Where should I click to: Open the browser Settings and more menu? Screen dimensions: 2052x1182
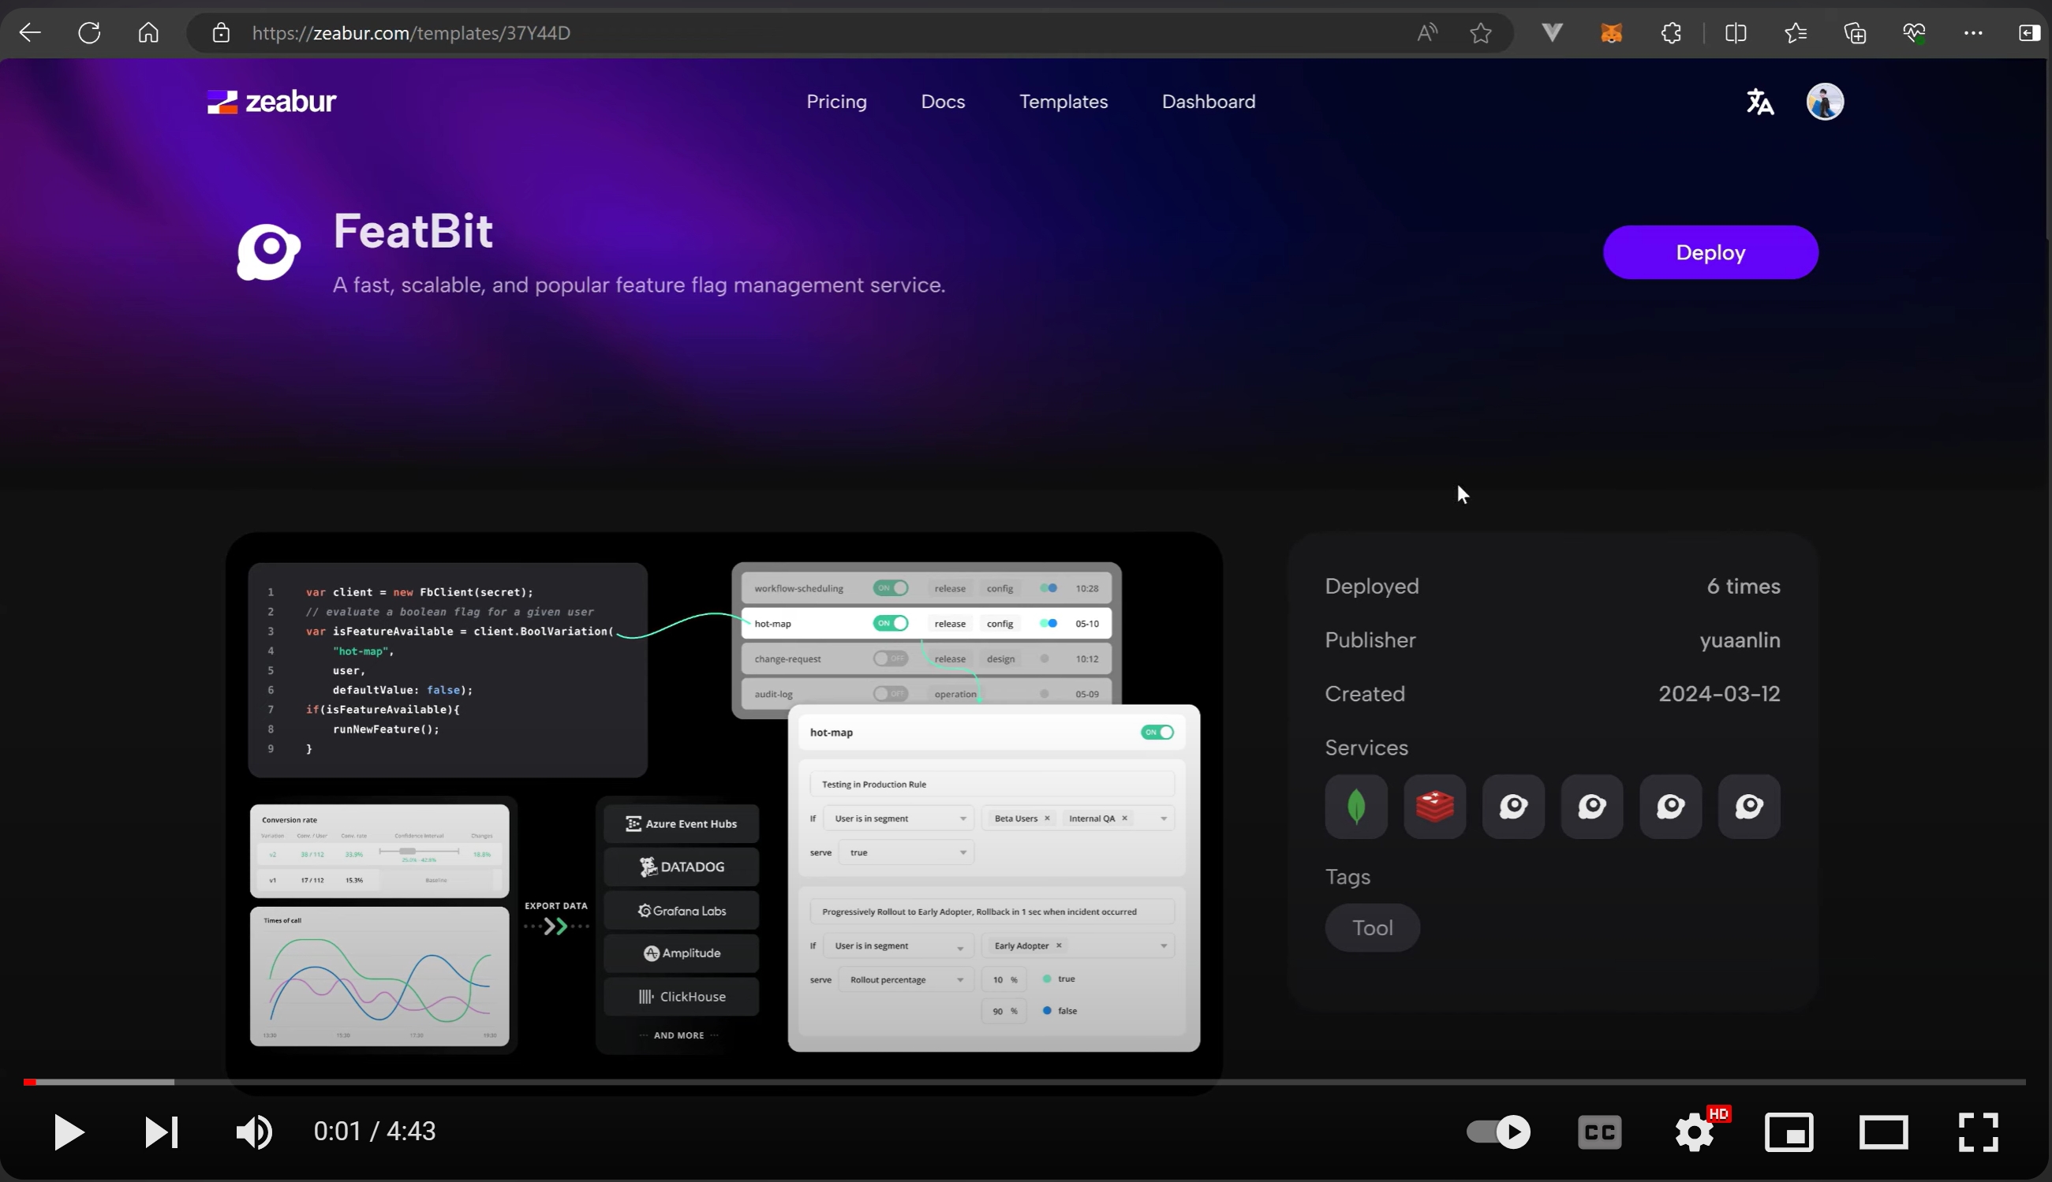coord(1973,32)
